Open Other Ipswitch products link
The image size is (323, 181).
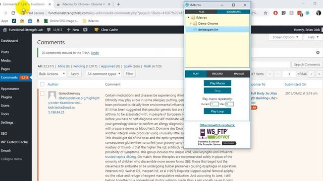point(217,125)
